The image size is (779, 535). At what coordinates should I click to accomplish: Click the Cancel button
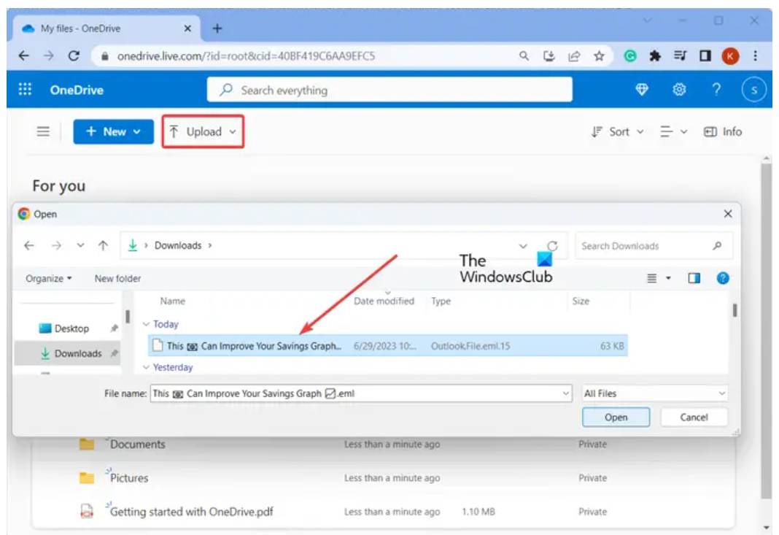coord(694,417)
